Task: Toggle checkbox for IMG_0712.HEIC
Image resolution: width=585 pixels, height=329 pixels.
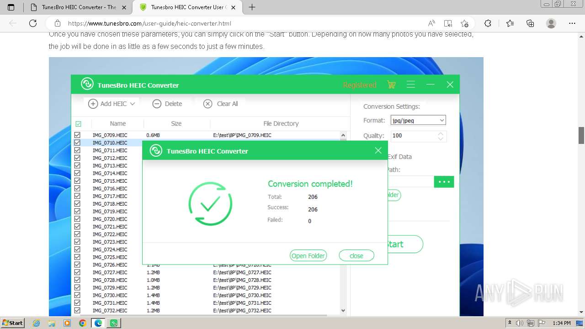Action: [x=77, y=158]
